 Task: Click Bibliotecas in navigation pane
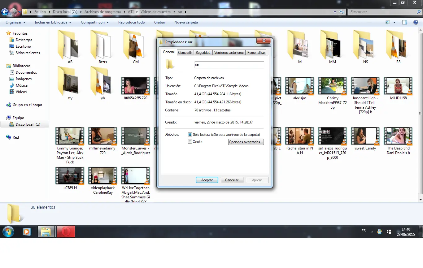pyautogui.click(x=21, y=66)
